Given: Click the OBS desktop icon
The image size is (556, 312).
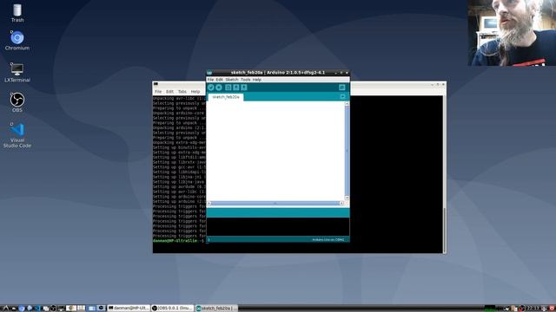Looking at the screenshot, I should click(17, 102).
